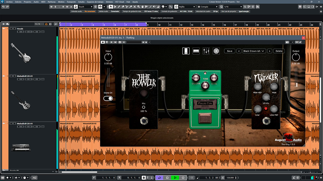The height and width of the screenshot is (181, 323).
Task: Open the speaker cabinet view icon in The King
Action: point(216,51)
